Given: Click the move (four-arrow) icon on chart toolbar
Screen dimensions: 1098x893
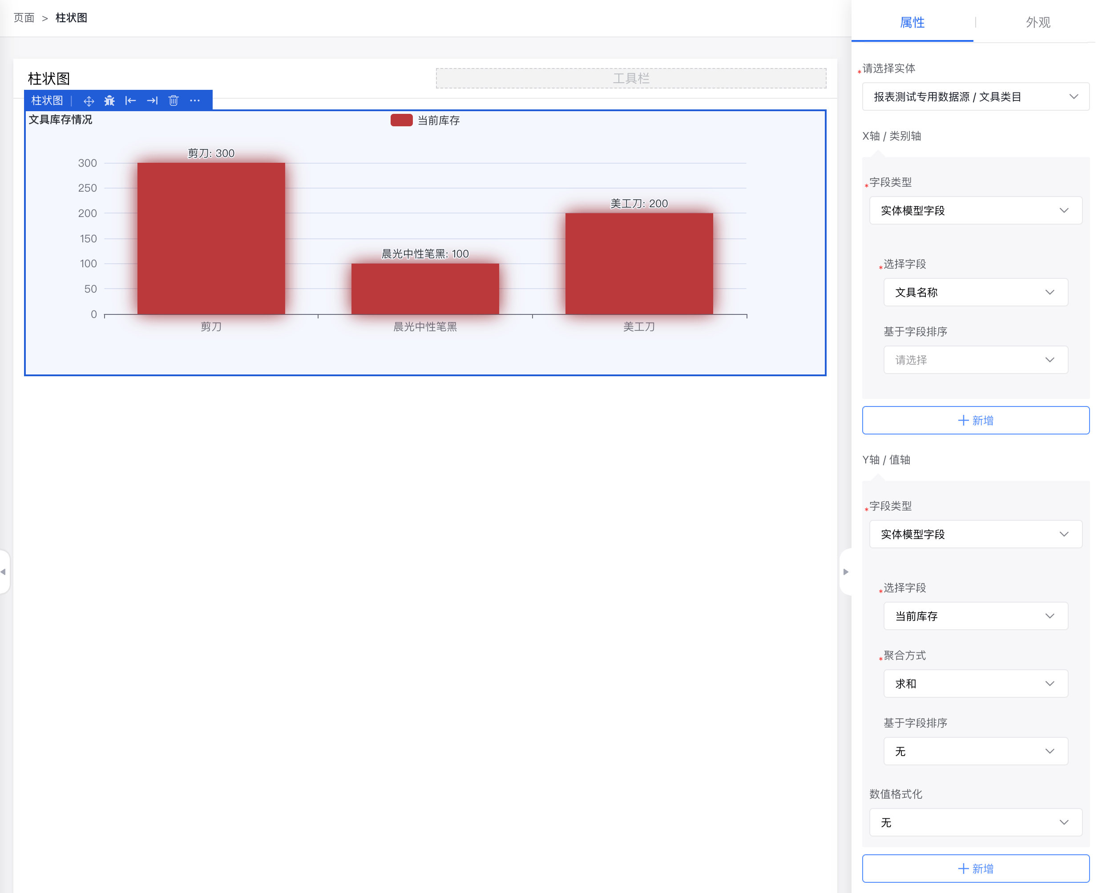Looking at the screenshot, I should [89, 101].
